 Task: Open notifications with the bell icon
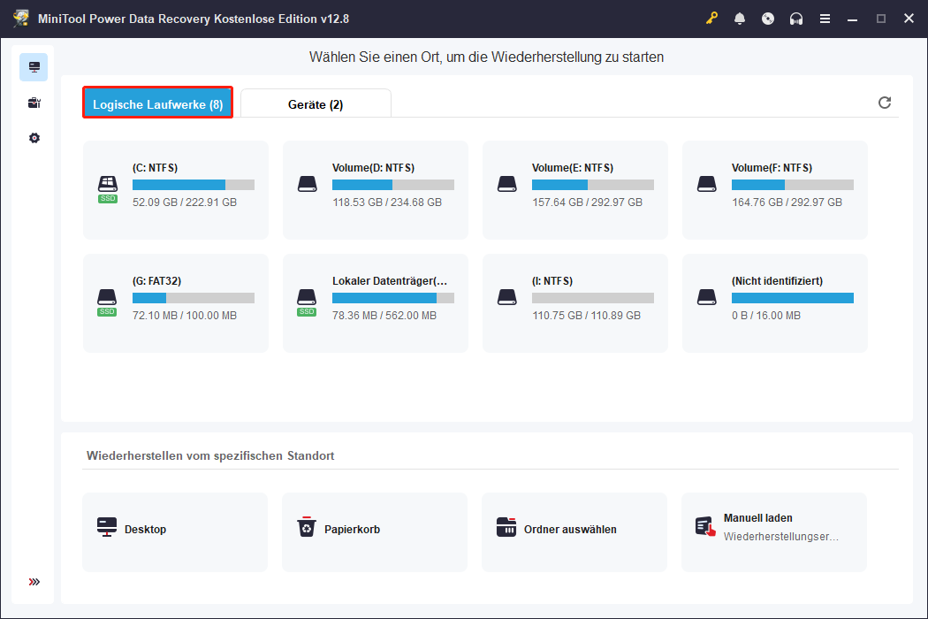pyautogui.click(x=740, y=18)
